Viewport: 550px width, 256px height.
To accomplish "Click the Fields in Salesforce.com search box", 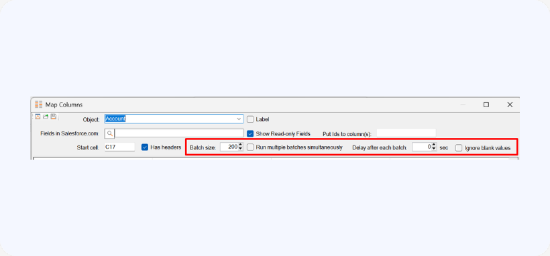I will pyautogui.click(x=179, y=133).
